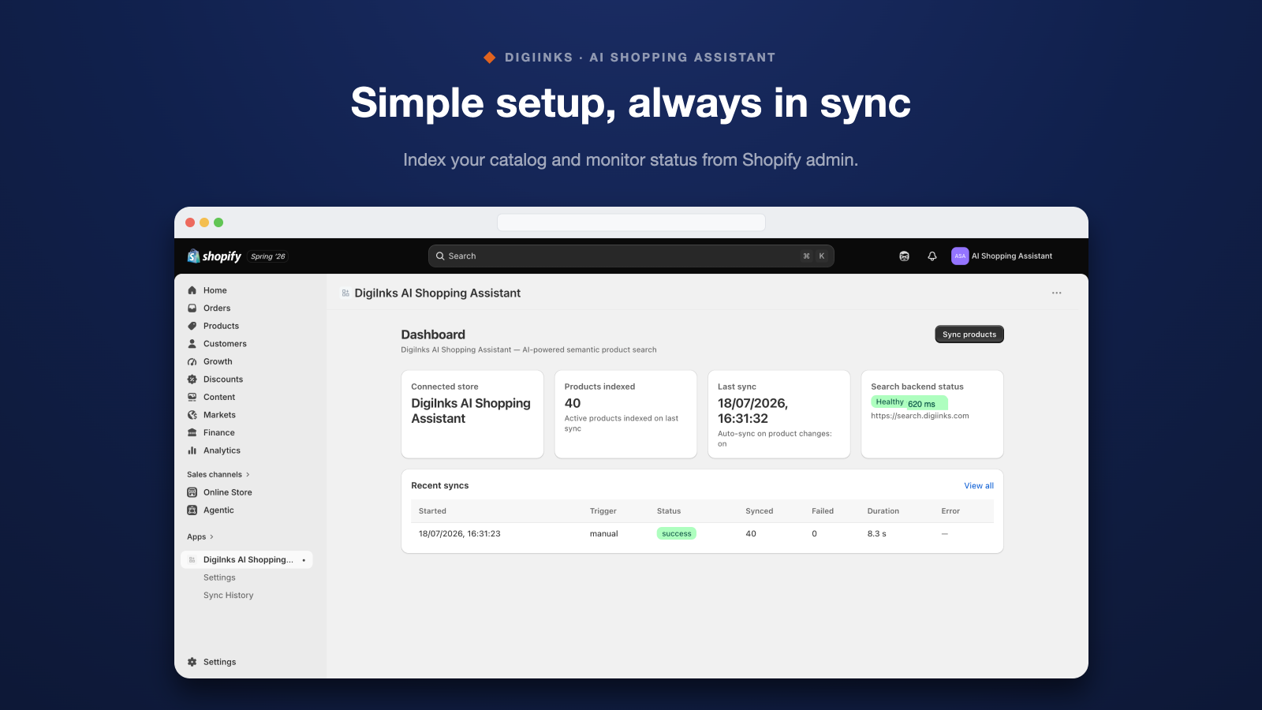Open Customers in the sidebar
Screen dimensions: 1262x710
(225, 344)
